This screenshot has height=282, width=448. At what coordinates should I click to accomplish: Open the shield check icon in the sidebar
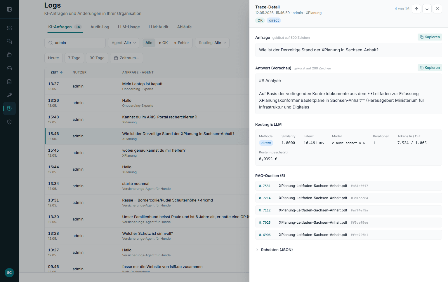point(9,122)
